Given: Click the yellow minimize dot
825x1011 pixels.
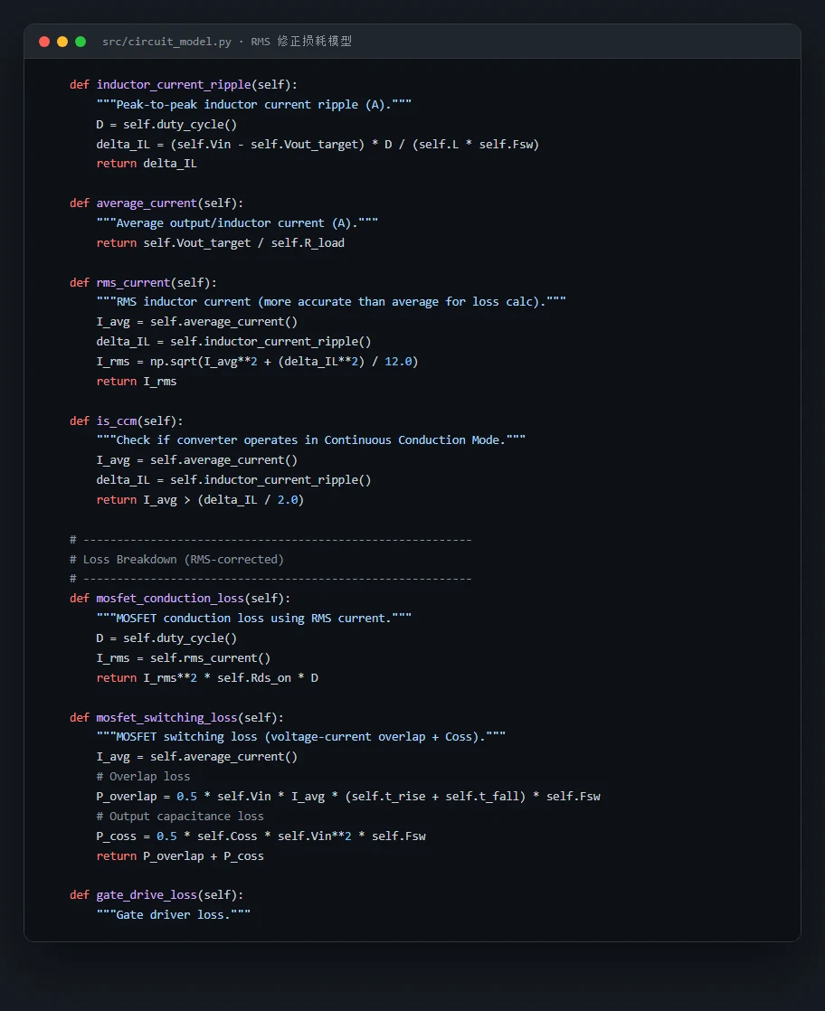Looking at the screenshot, I should click(62, 42).
